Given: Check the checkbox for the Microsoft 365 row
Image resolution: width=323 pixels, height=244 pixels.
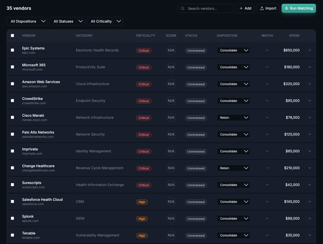Looking at the screenshot, I should coord(12,67).
